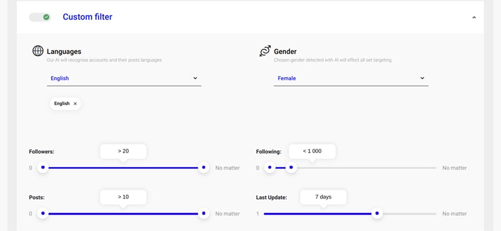Collapse the Custom filter section chevron
The height and width of the screenshot is (231, 501).
pos(474,17)
